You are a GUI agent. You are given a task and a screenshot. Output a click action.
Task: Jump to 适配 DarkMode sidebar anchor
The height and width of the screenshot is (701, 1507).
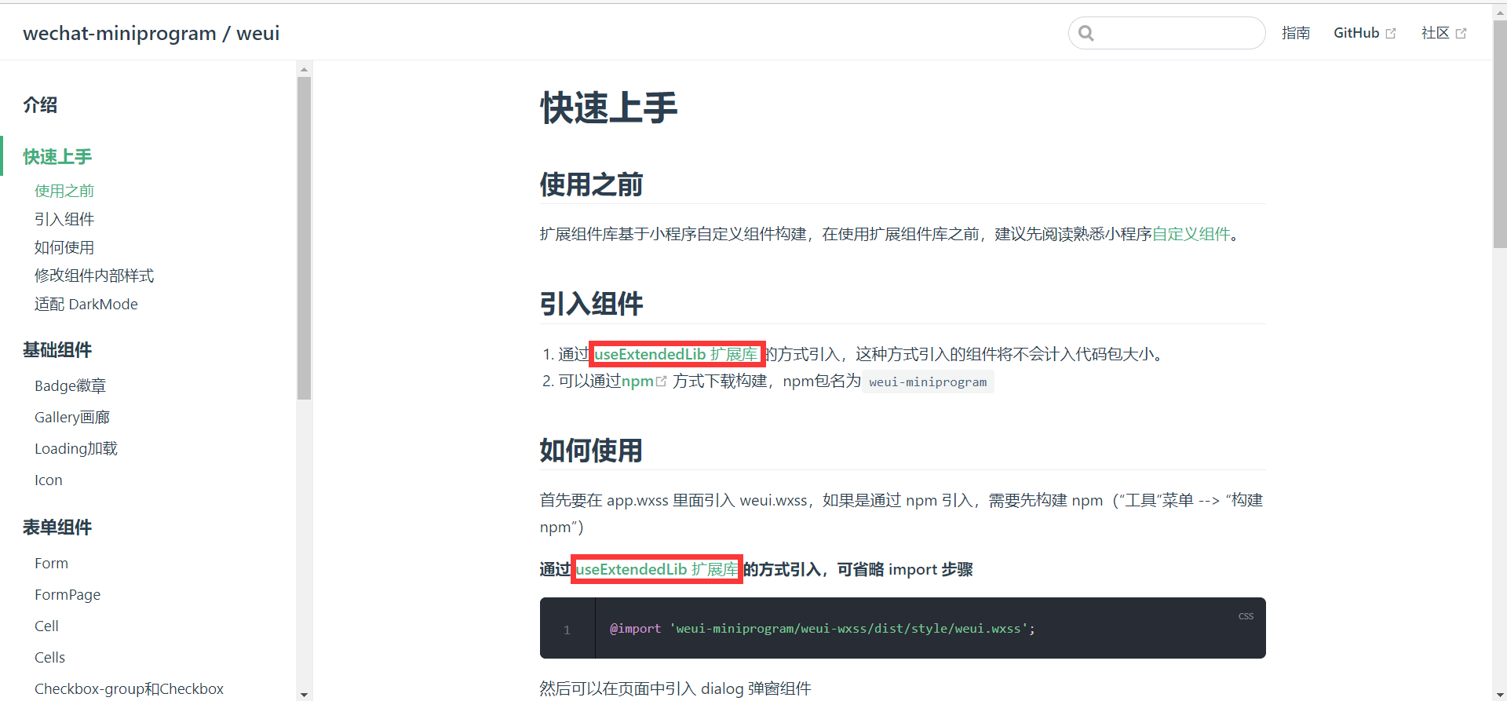pos(86,304)
